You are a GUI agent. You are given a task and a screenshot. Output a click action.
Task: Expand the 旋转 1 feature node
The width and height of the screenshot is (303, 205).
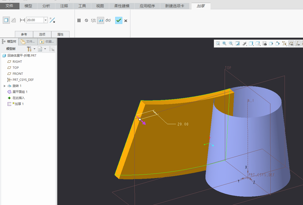5,86
